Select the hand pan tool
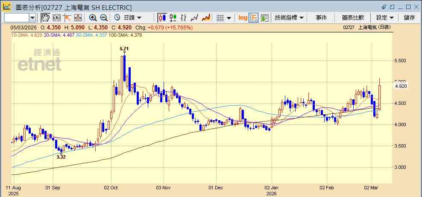The height and width of the screenshot is (197, 422). click(45, 18)
